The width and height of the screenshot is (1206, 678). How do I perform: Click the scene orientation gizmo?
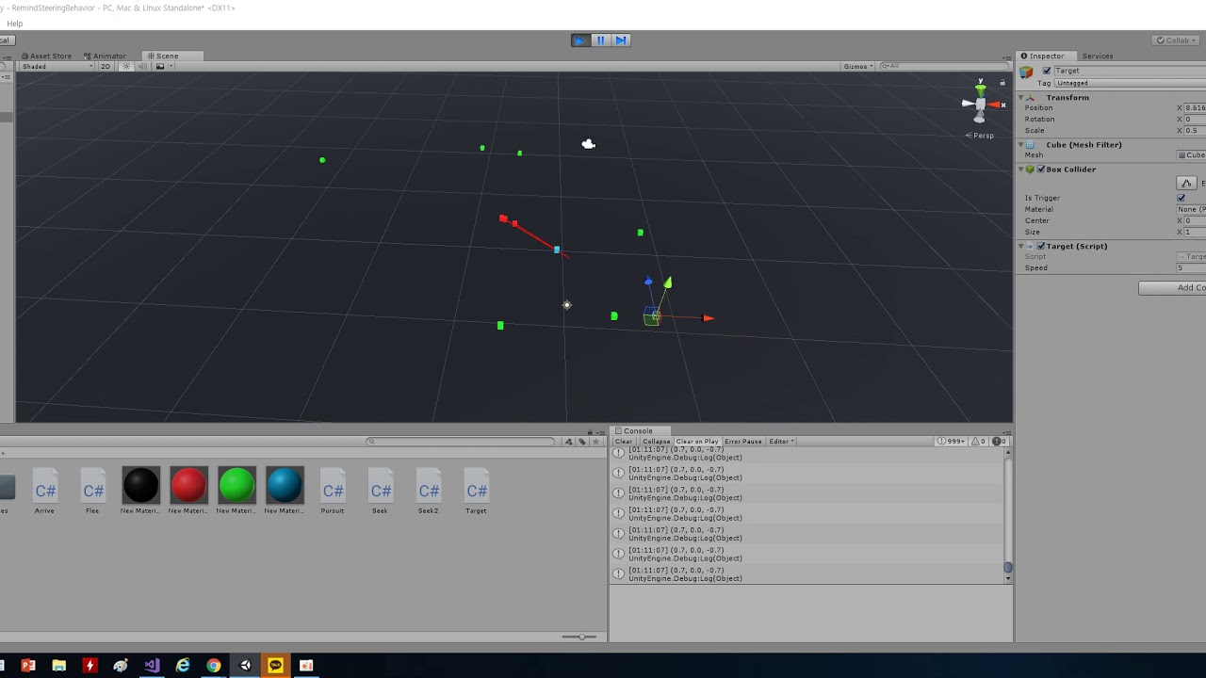pyautogui.click(x=980, y=104)
